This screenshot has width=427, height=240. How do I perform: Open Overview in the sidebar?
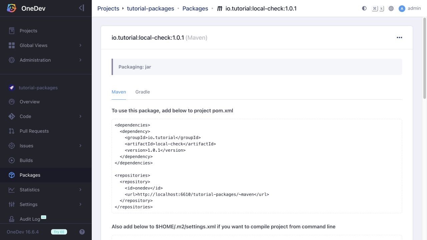click(x=46, y=102)
